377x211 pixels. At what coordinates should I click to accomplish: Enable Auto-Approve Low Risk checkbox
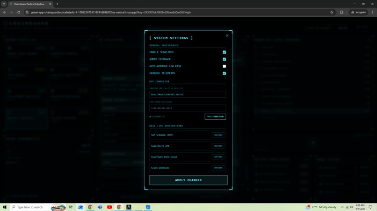pos(225,66)
